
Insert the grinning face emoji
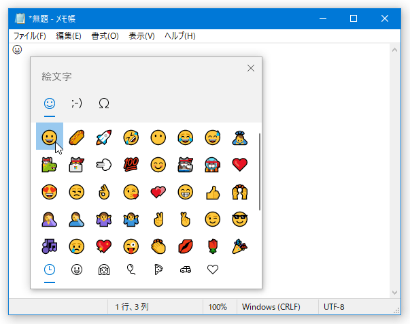coord(50,137)
